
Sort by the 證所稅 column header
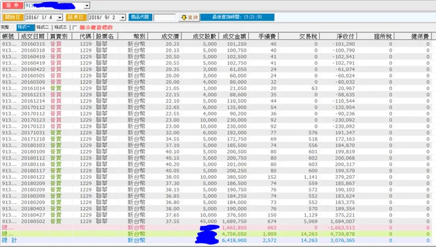376,36
